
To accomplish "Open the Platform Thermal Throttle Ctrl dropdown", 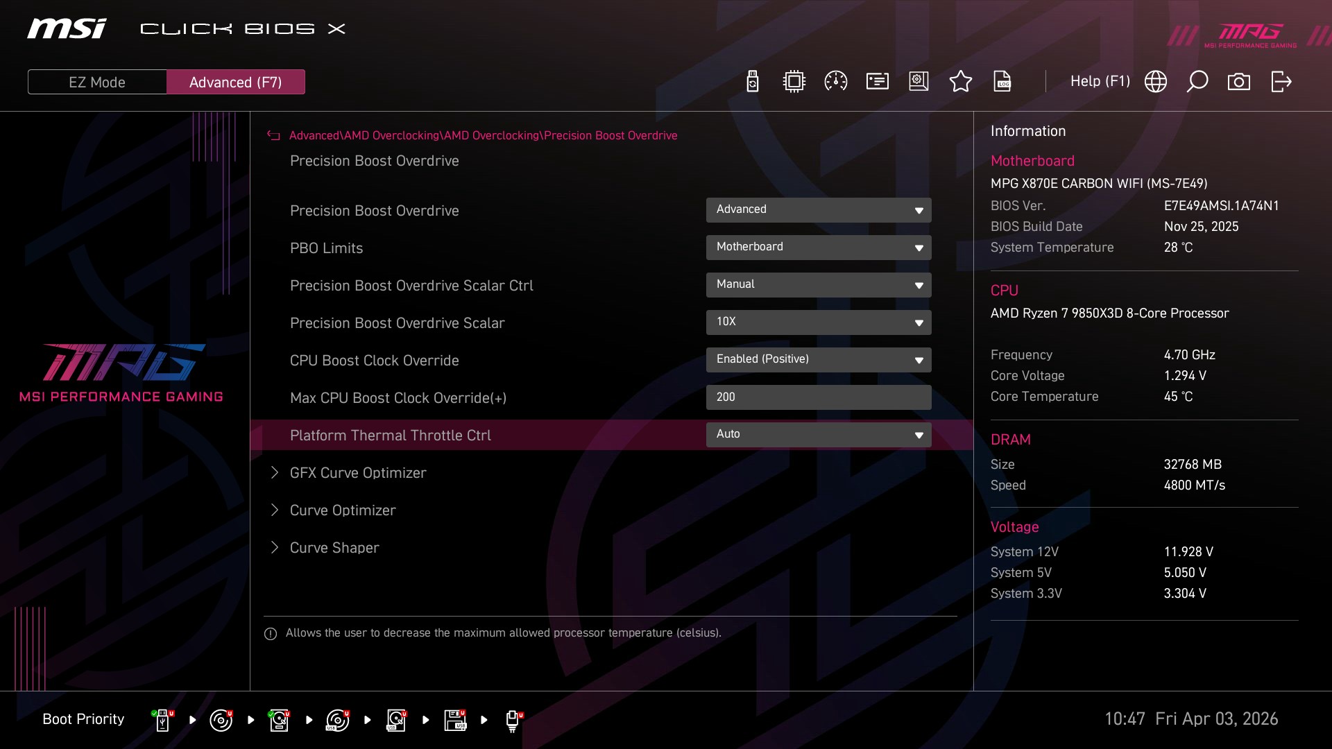I will (x=818, y=434).
